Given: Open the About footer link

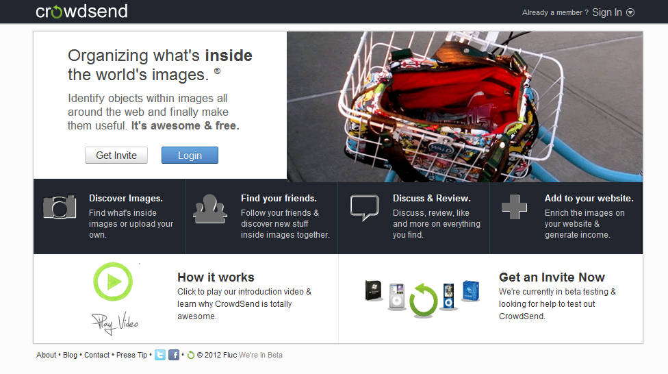Looking at the screenshot, I should [x=46, y=355].
